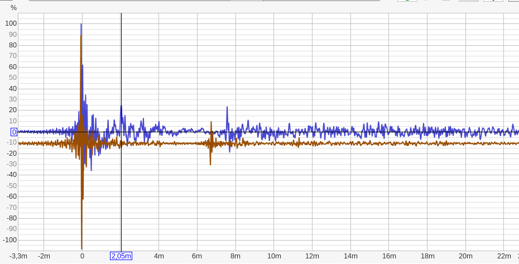Viewport: 519px width, 264px height.
Task: Click the -100 label on the Y axis
Action: [x=10, y=240]
